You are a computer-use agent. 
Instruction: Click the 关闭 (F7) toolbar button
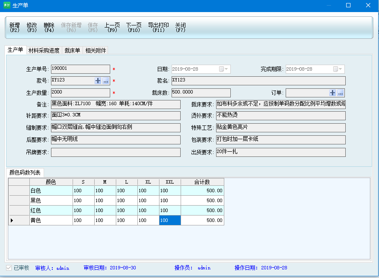click(180, 28)
